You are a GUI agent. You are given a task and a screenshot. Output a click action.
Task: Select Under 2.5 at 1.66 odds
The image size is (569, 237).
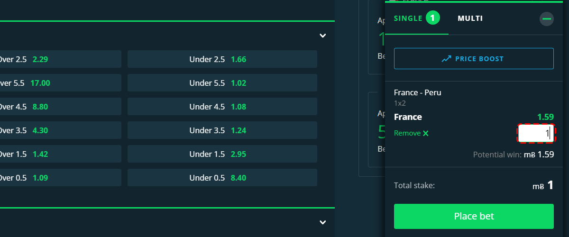pos(222,59)
